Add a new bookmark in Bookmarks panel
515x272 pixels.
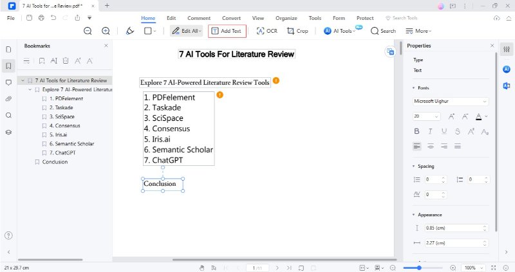42,60
